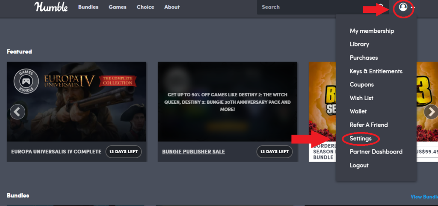Open the Borderlands 3 bundle image
The width and height of the screenshot is (438, 206).
(322, 102)
